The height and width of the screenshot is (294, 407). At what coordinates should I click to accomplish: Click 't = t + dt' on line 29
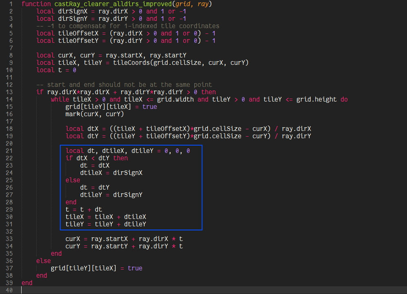tap(84, 210)
